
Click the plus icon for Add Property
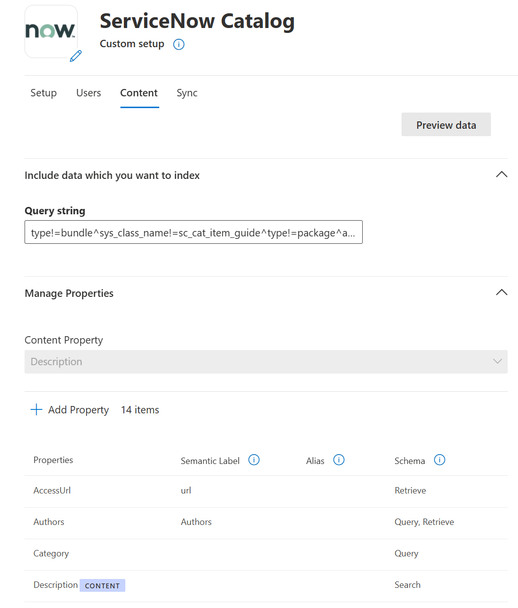(x=36, y=409)
